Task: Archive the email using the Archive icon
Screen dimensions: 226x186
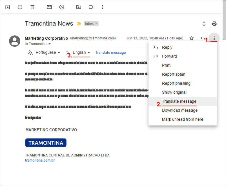Action: [x=8, y=7]
